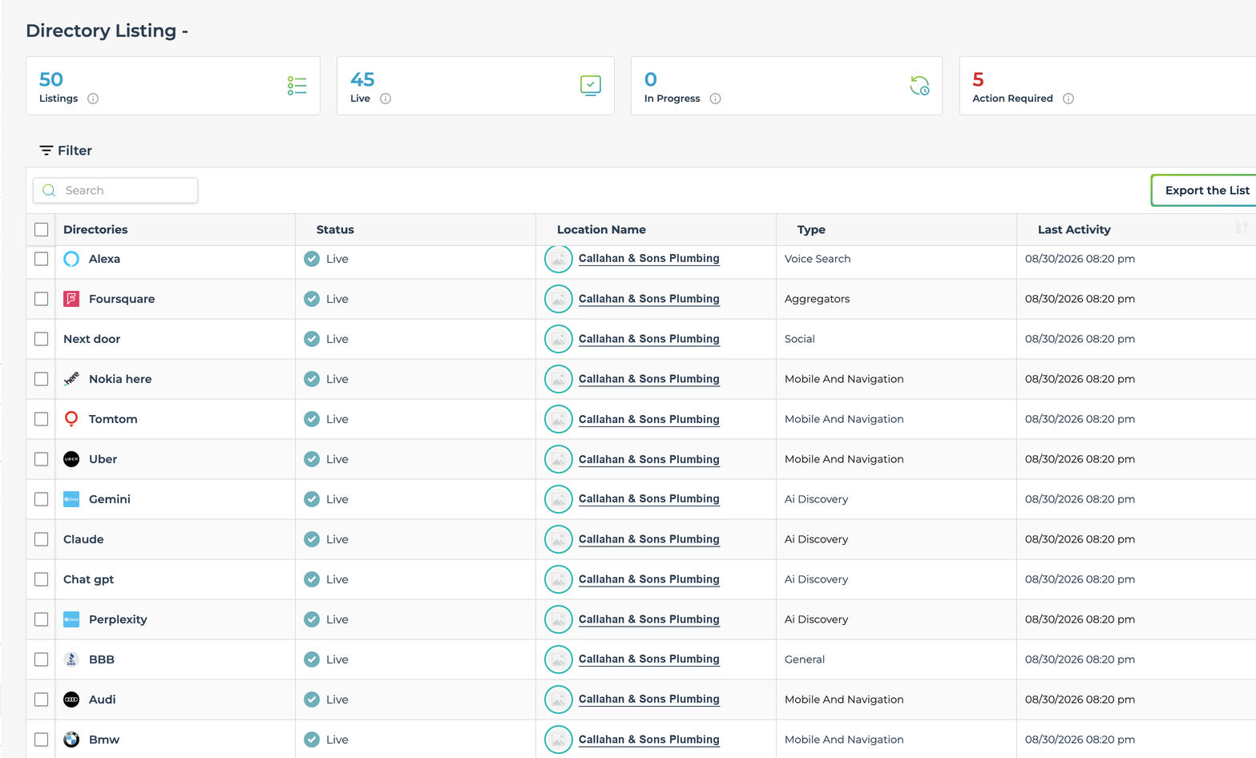Screen dimensions: 1256x758
Task: Click the info icon next to In Progress
Action: pyautogui.click(x=716, y=99)
